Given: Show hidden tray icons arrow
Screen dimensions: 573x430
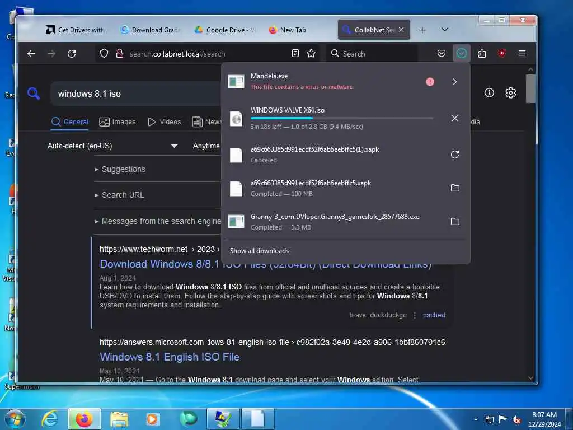Looking at the screenshot, I should pyautogui.click(x=476, y=419).
